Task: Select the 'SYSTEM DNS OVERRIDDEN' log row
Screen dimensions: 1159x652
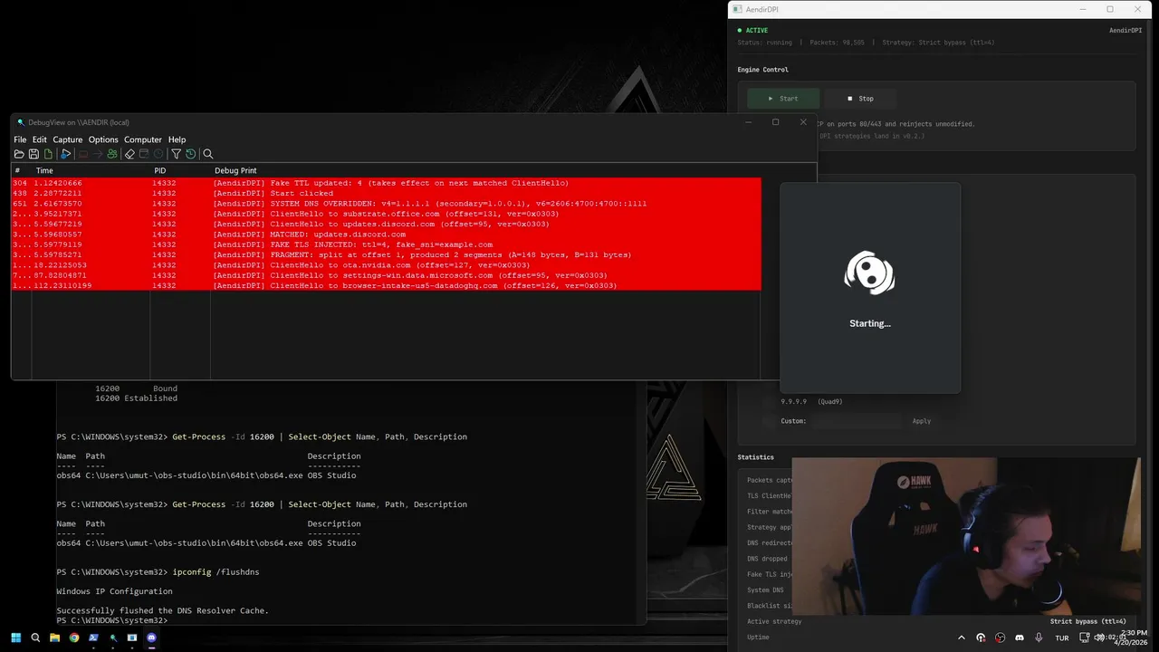Action: coord(387,204)
